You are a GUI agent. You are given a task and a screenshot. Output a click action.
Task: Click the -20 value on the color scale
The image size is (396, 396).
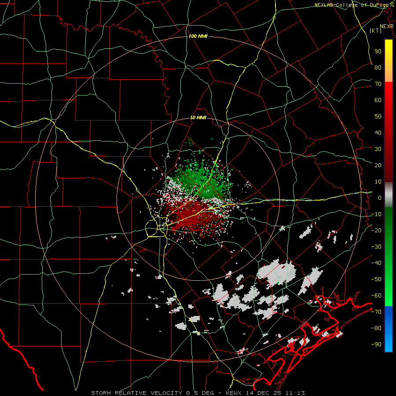[376, 231]
